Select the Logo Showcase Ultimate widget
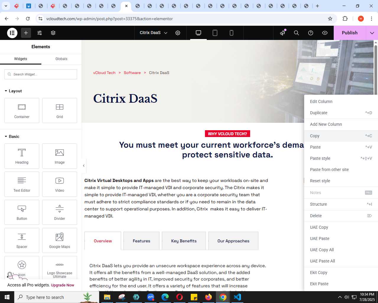This screenshot has height=303, width=378. tap(60, 268)
